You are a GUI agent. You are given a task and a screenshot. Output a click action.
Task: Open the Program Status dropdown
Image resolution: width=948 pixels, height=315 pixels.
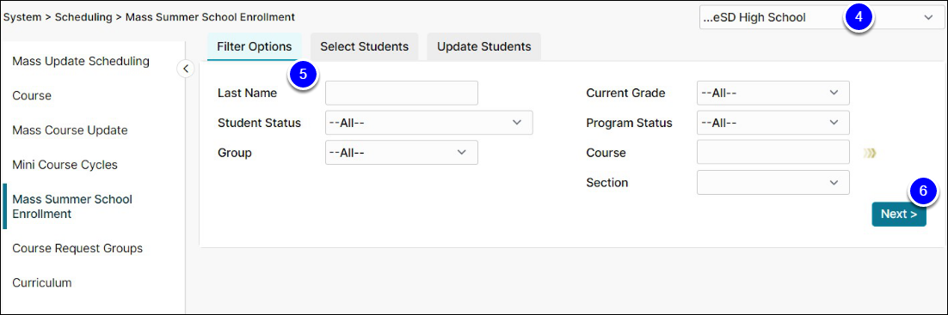[x=773, y=123]
